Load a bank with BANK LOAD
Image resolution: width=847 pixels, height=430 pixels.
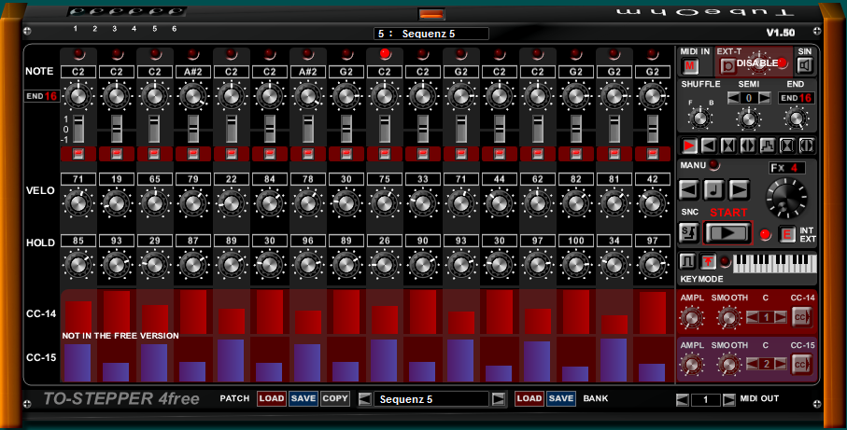coord(529,398)
